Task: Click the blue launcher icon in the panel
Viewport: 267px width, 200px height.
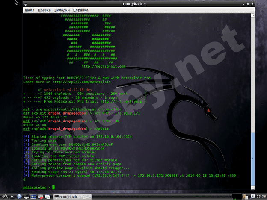Action: point(33,197)
